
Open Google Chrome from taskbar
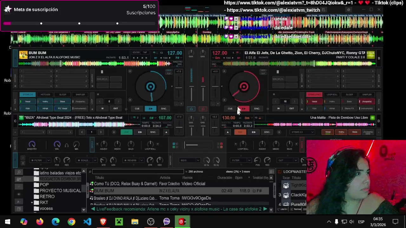[71, 222]
